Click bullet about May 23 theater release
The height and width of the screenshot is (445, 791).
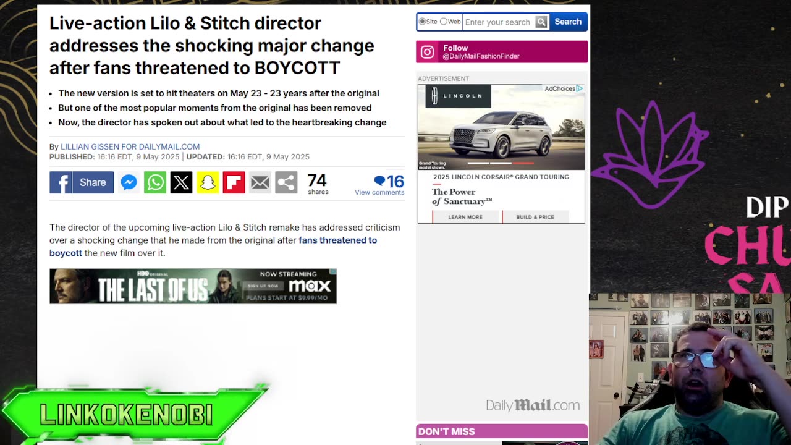point(219,93)
